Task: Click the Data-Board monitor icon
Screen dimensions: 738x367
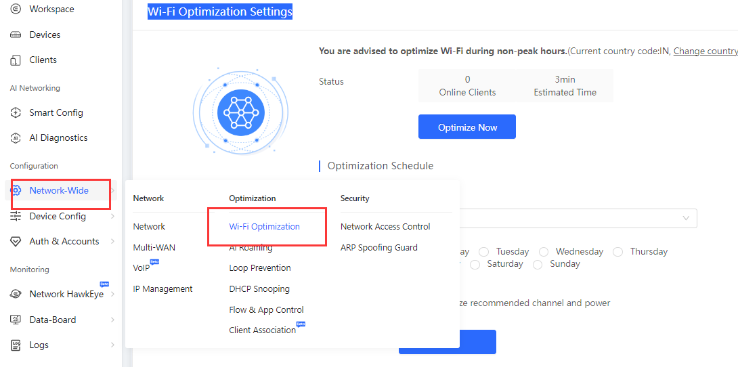Action: [x=16, y=320]
